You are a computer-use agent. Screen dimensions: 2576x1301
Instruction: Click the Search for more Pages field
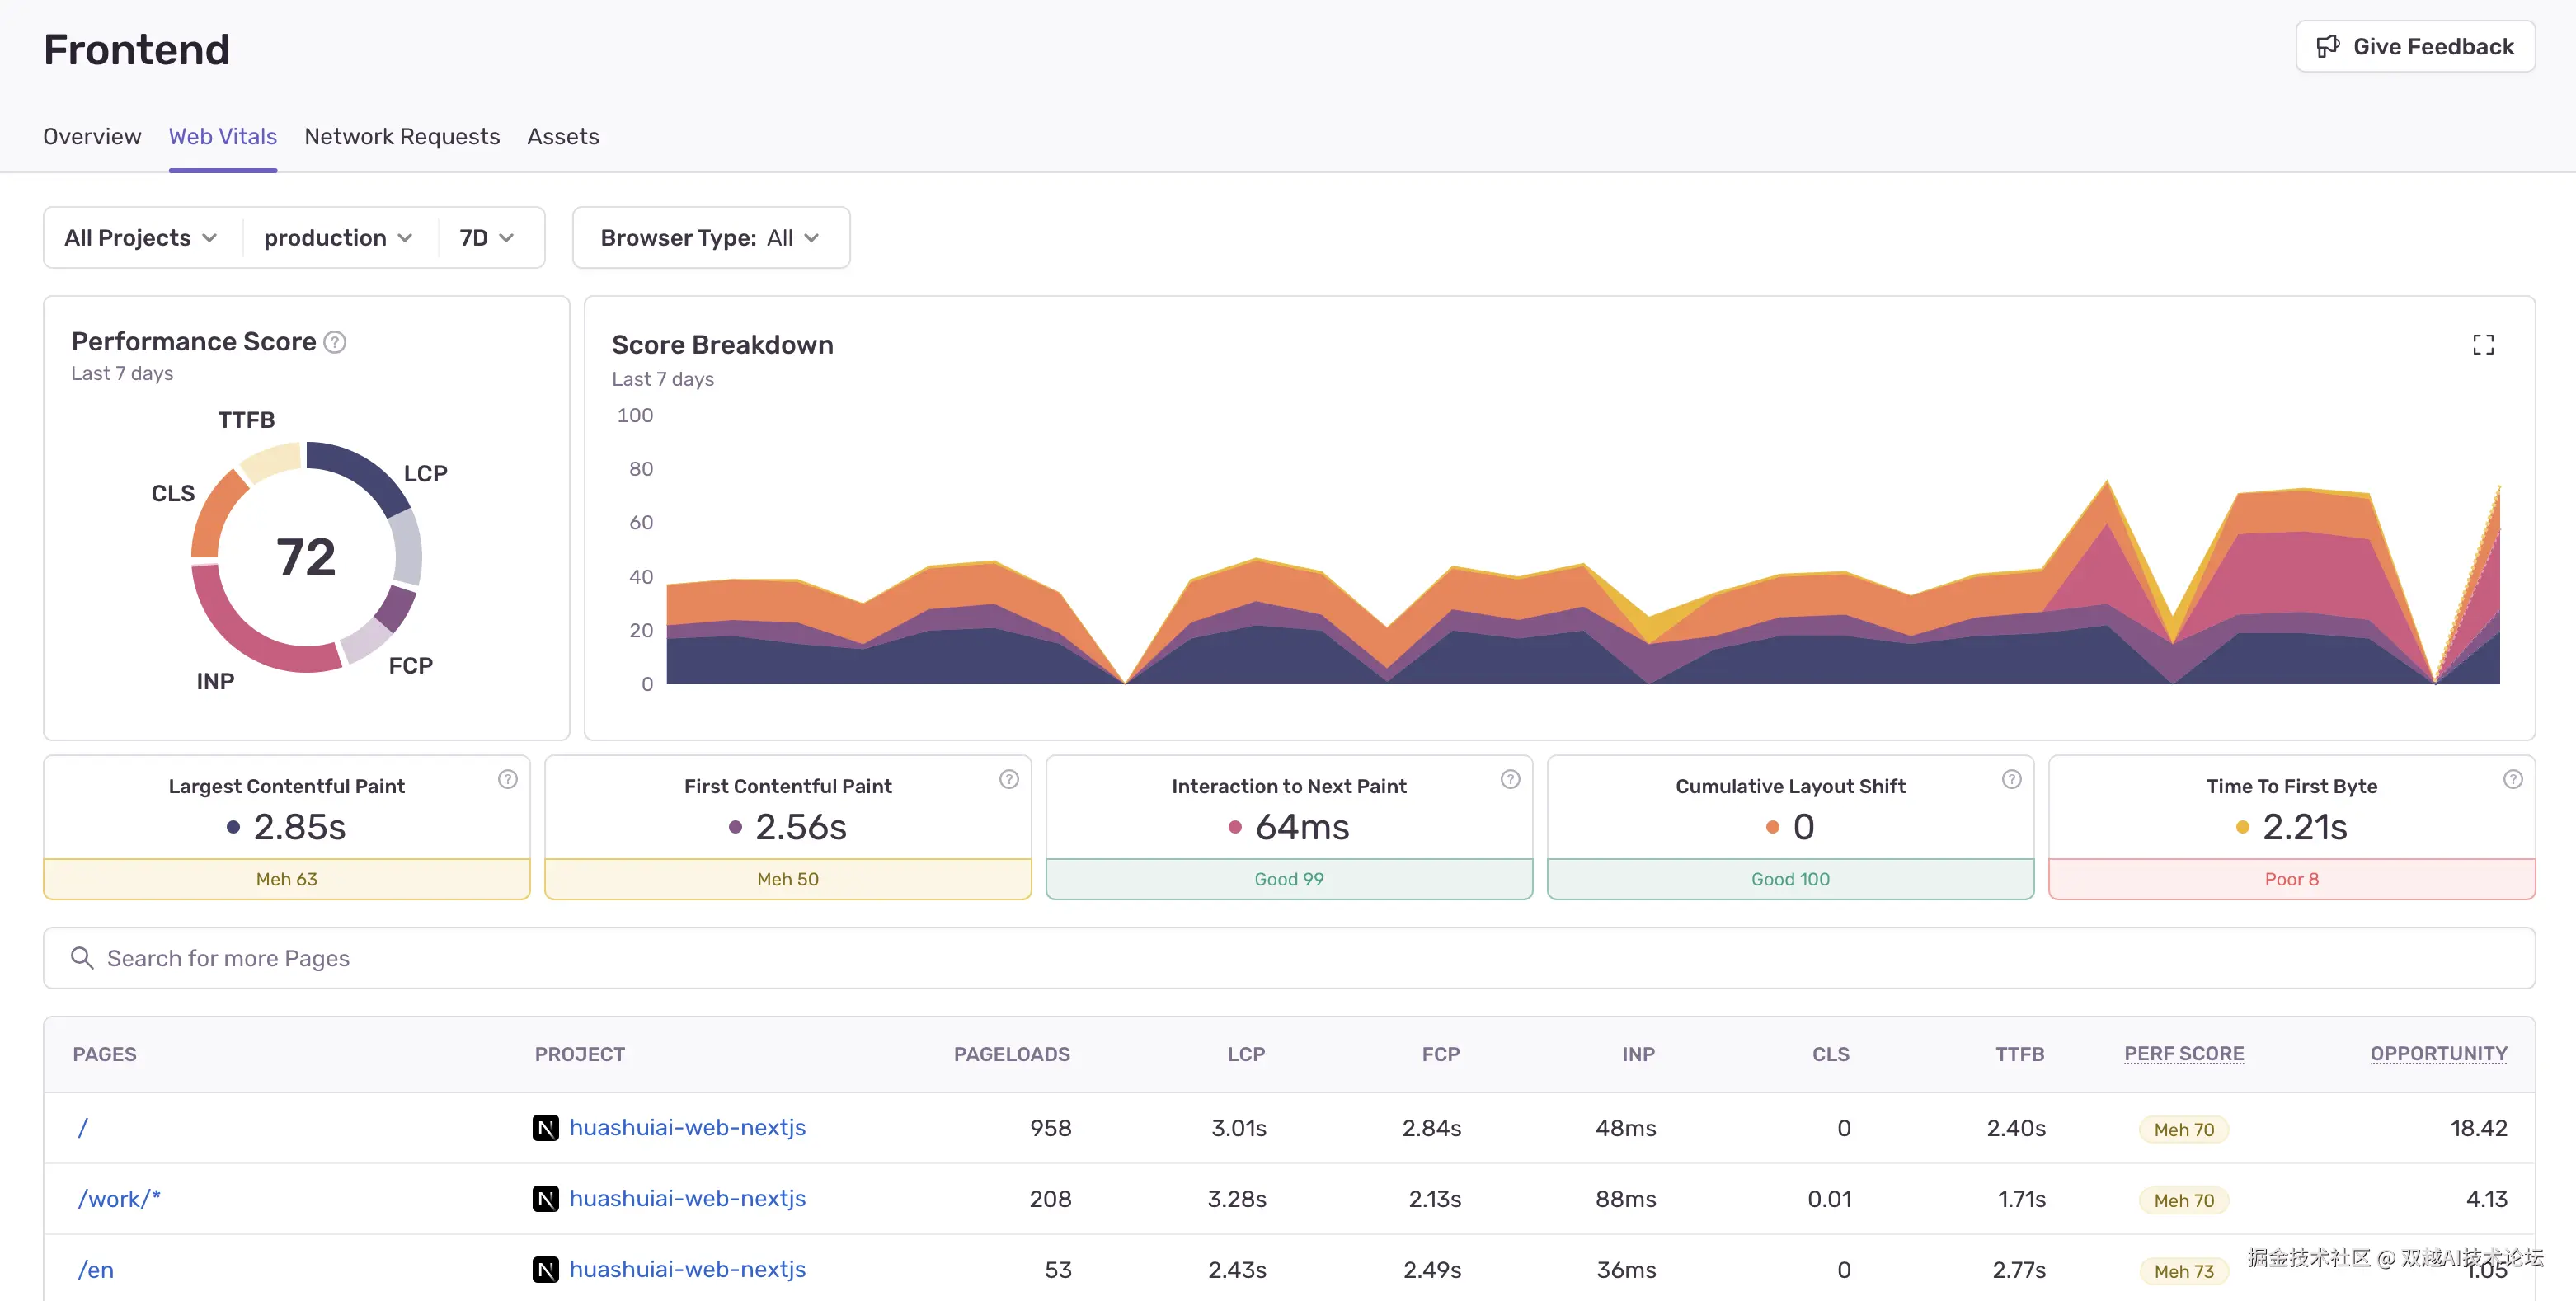[x=1288, y=958]
